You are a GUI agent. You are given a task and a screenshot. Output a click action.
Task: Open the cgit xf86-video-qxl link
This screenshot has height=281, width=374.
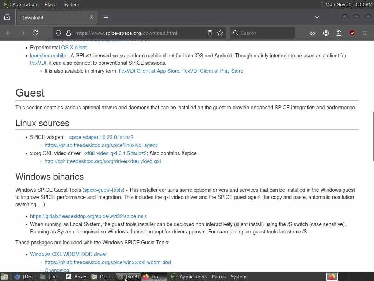coord(103,161)
